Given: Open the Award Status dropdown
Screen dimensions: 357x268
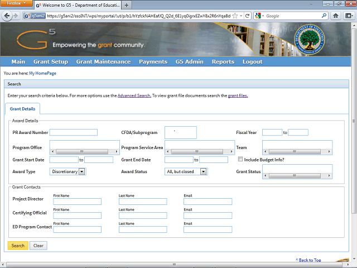Looking at the screenshot, I should coord(186,171).
